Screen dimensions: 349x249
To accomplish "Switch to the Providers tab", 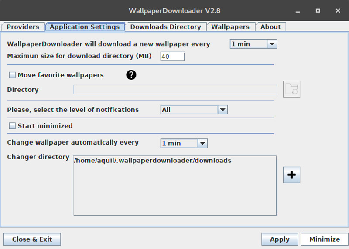I will coord(23,27).
